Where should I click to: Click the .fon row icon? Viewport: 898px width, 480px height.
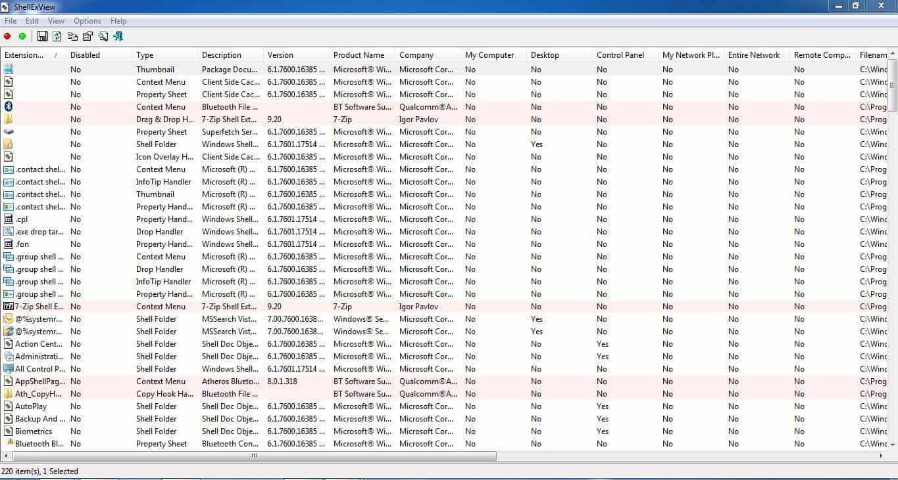pyautogui.click(x=9, y=244)
